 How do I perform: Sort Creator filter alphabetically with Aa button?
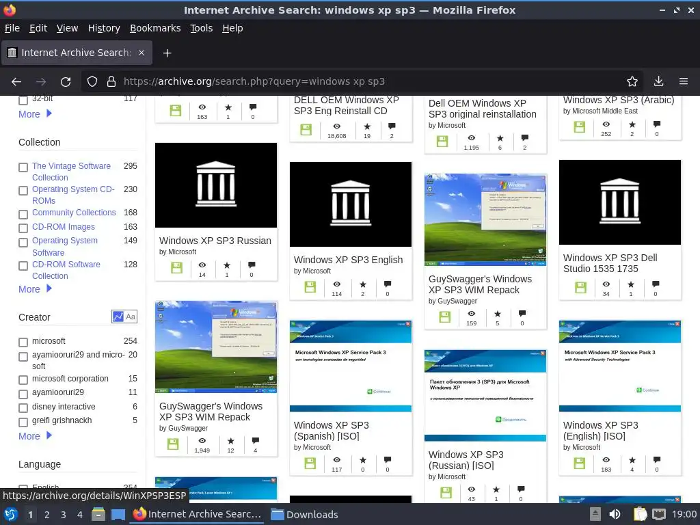click(131, 317)
